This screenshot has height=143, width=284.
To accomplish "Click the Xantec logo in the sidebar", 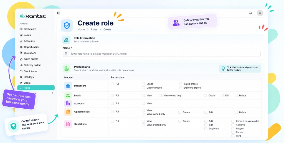I will tap(33, 16).
